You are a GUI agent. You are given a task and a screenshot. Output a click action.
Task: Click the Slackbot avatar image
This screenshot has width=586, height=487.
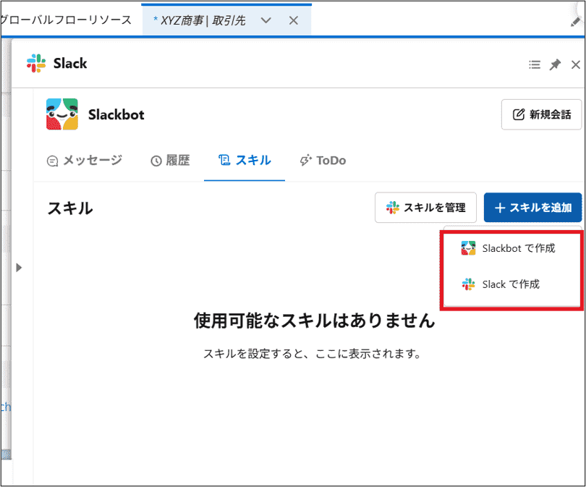pyautogui.click(x=62, y=114)
